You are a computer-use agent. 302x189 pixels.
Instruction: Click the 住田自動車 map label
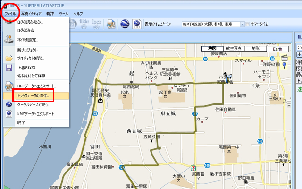226,109
